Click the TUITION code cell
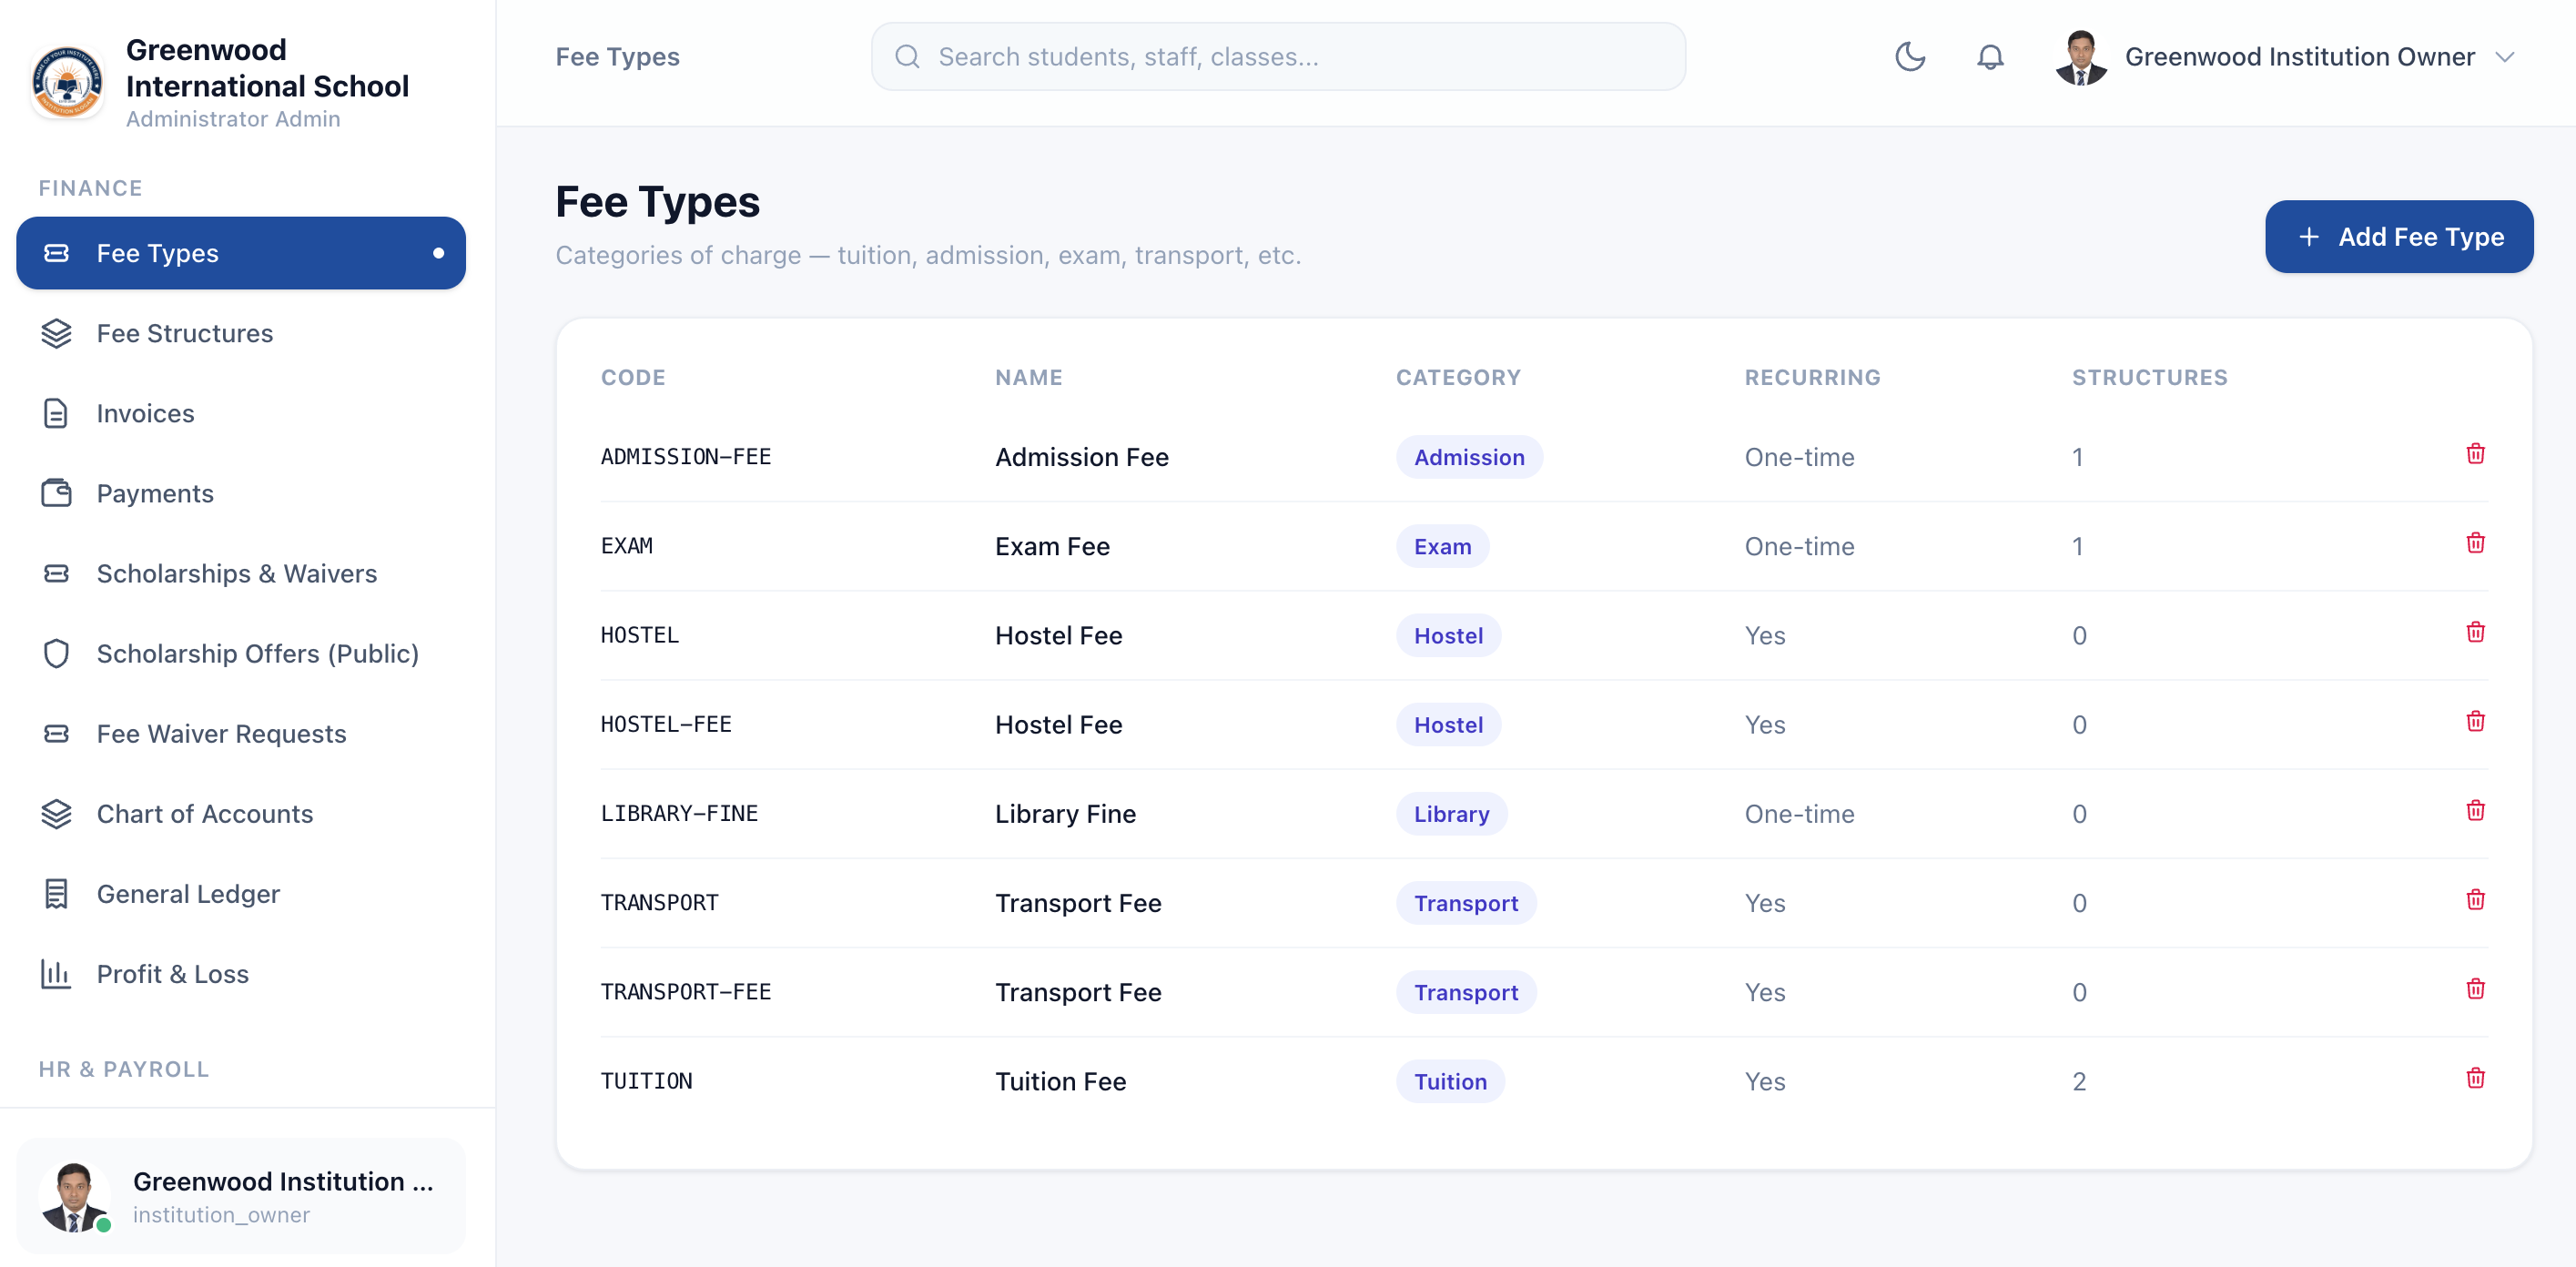 [x=646, y=1081]
